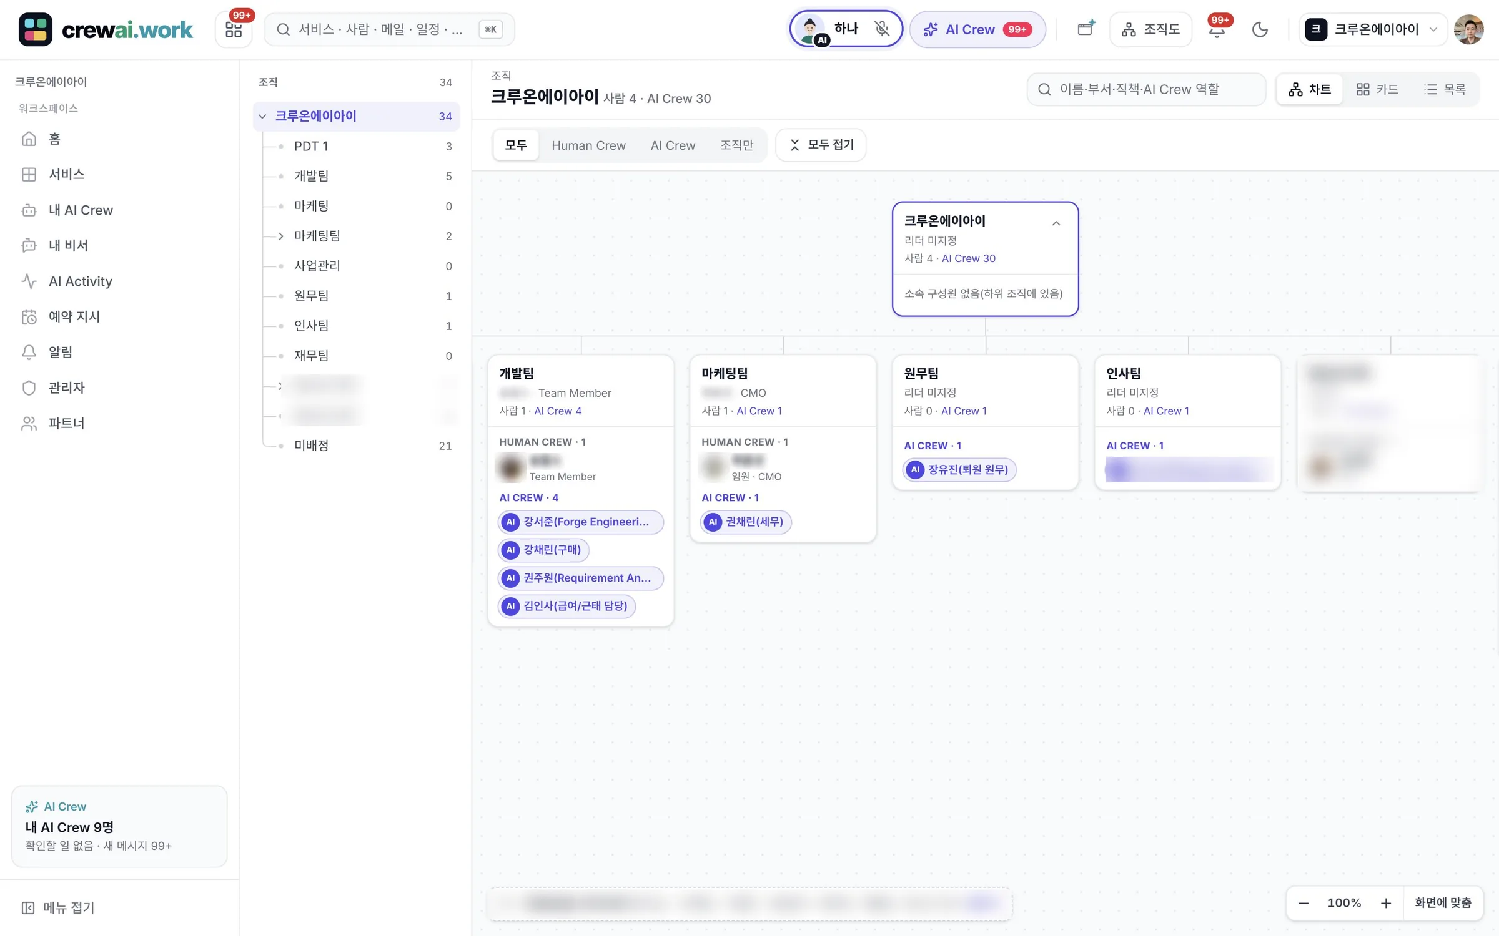Screen dimensions: 1499x936
Task: Click the calendar add icon in header
Action: point(1086,29)
